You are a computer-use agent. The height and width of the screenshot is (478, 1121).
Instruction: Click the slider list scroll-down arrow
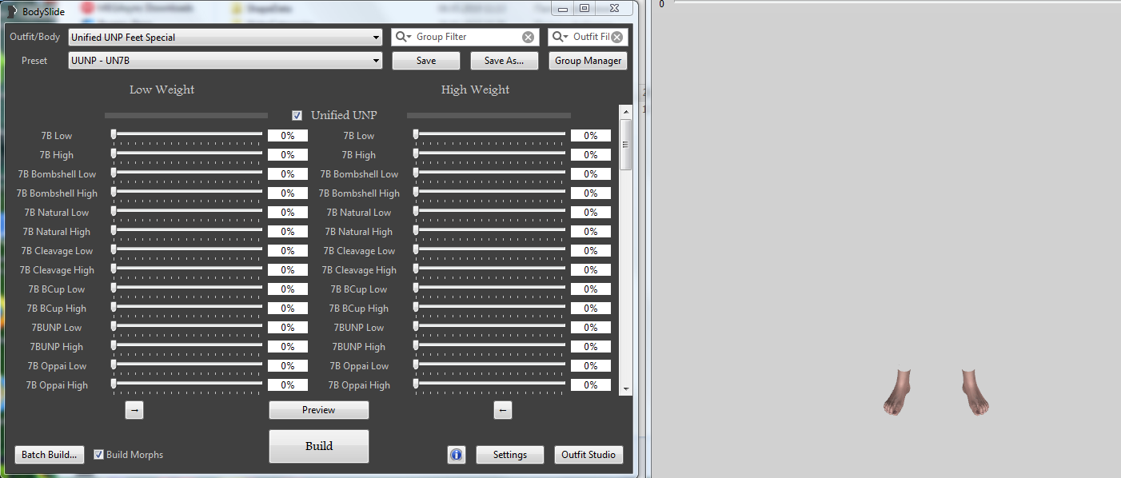625,388
